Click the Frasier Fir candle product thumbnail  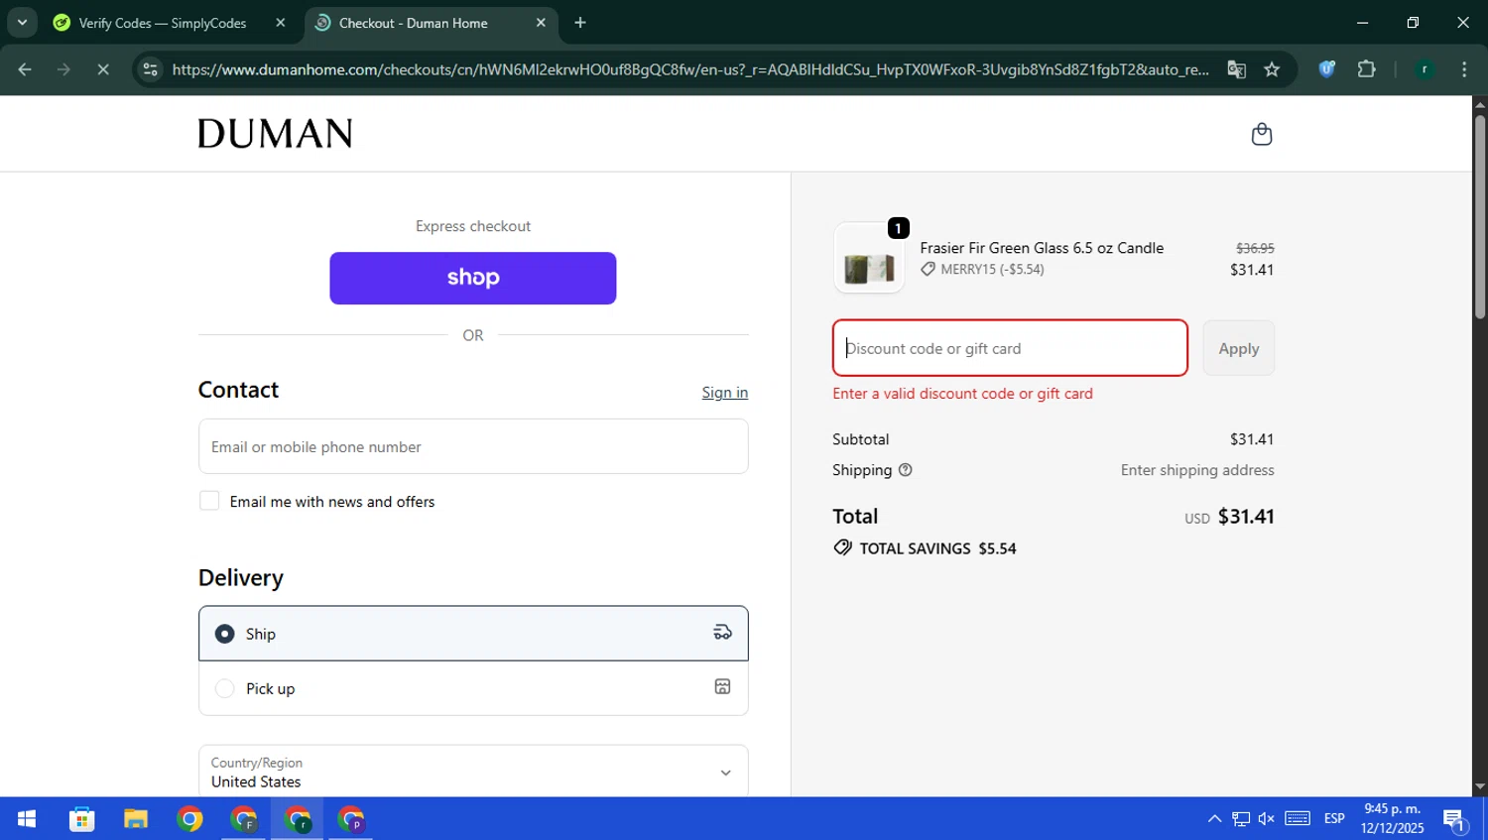point(869,258)
